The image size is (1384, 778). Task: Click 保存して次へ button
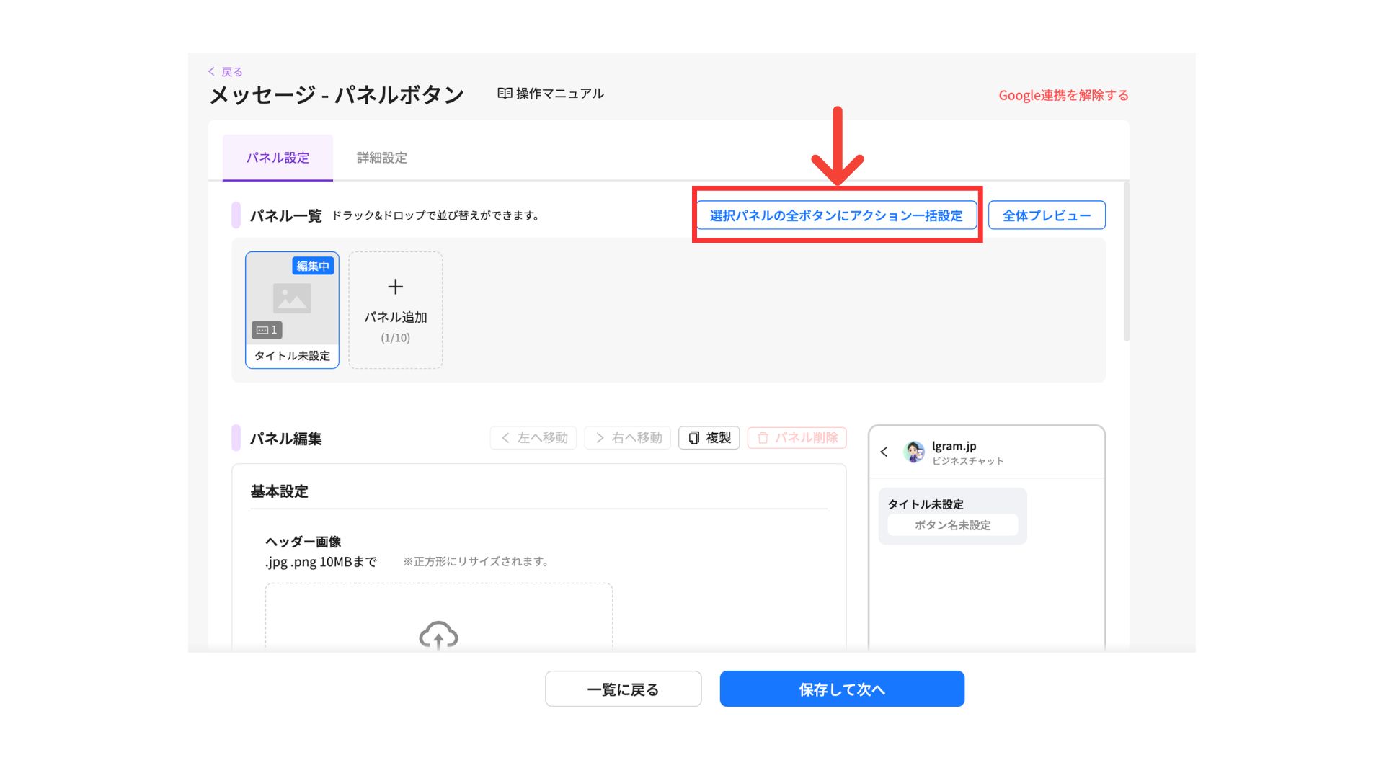coord(841,689)
